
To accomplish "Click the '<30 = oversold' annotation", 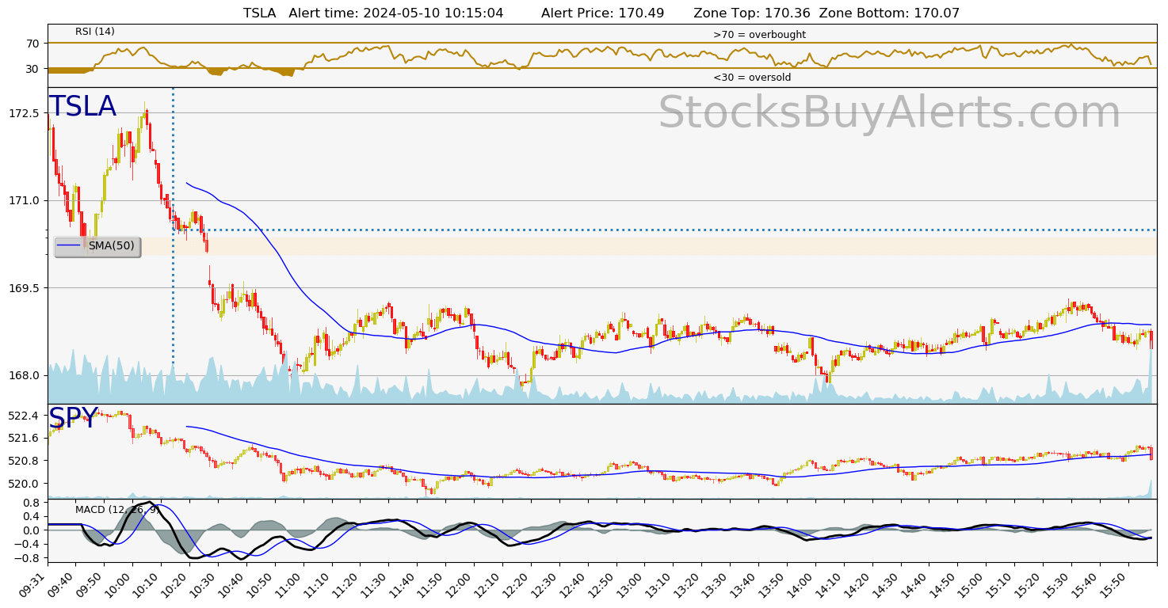I will click(x=752, y=78).
